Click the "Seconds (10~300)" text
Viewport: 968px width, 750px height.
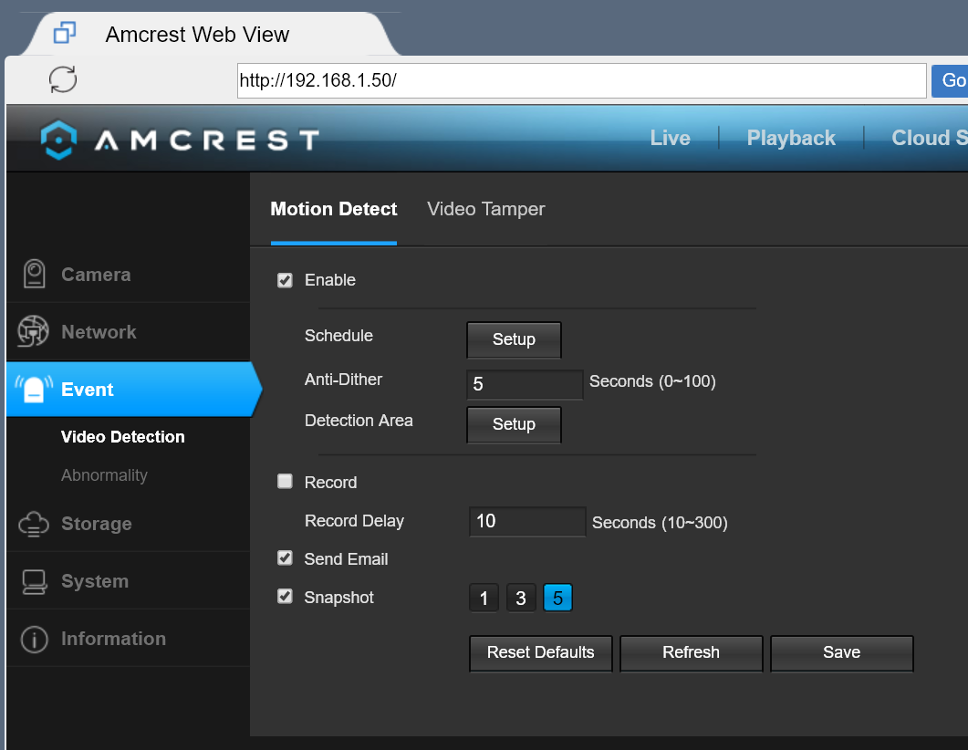660,523
